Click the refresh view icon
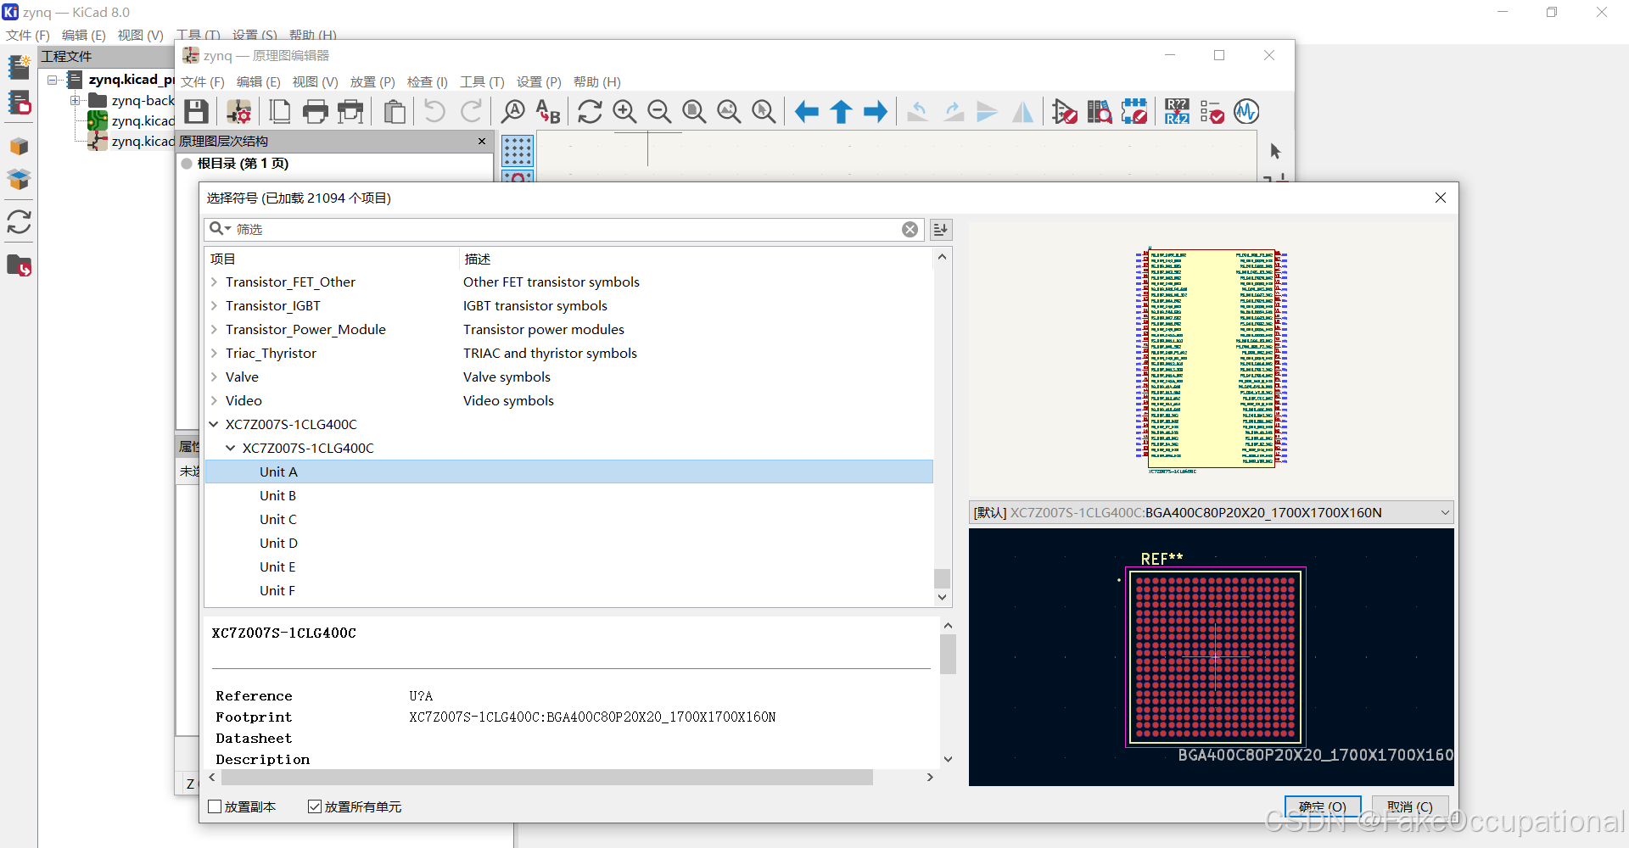Image resolution: width=1629 pixels, height=848 pixels. point(590,112)
